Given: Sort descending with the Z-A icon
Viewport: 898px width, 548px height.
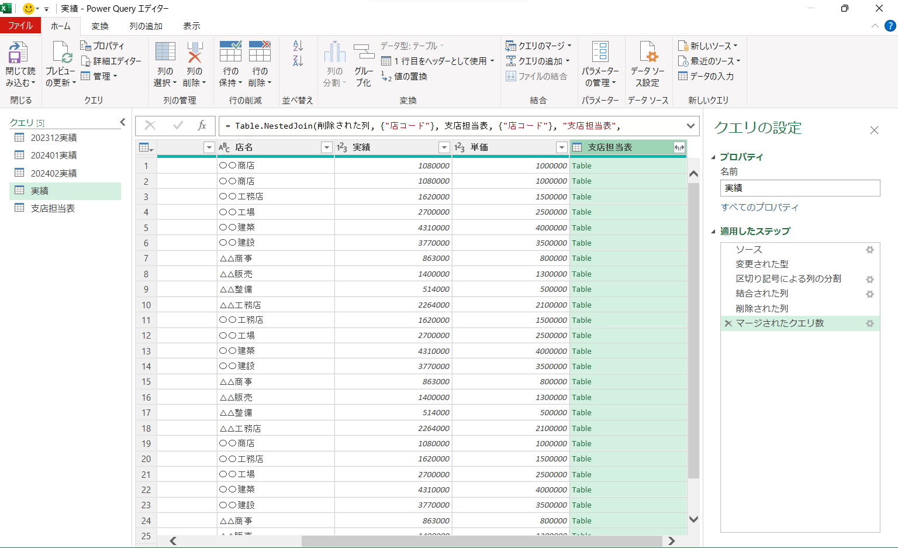Looking at the screenshot, I should coord(298,61).
